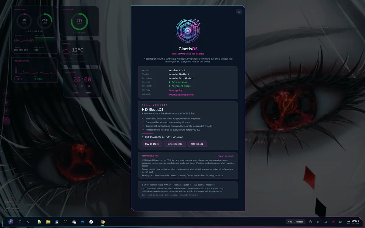Click the storage 78% used ring

pos(79,22)
